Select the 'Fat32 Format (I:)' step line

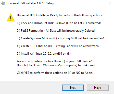click(x=56, y=31)
